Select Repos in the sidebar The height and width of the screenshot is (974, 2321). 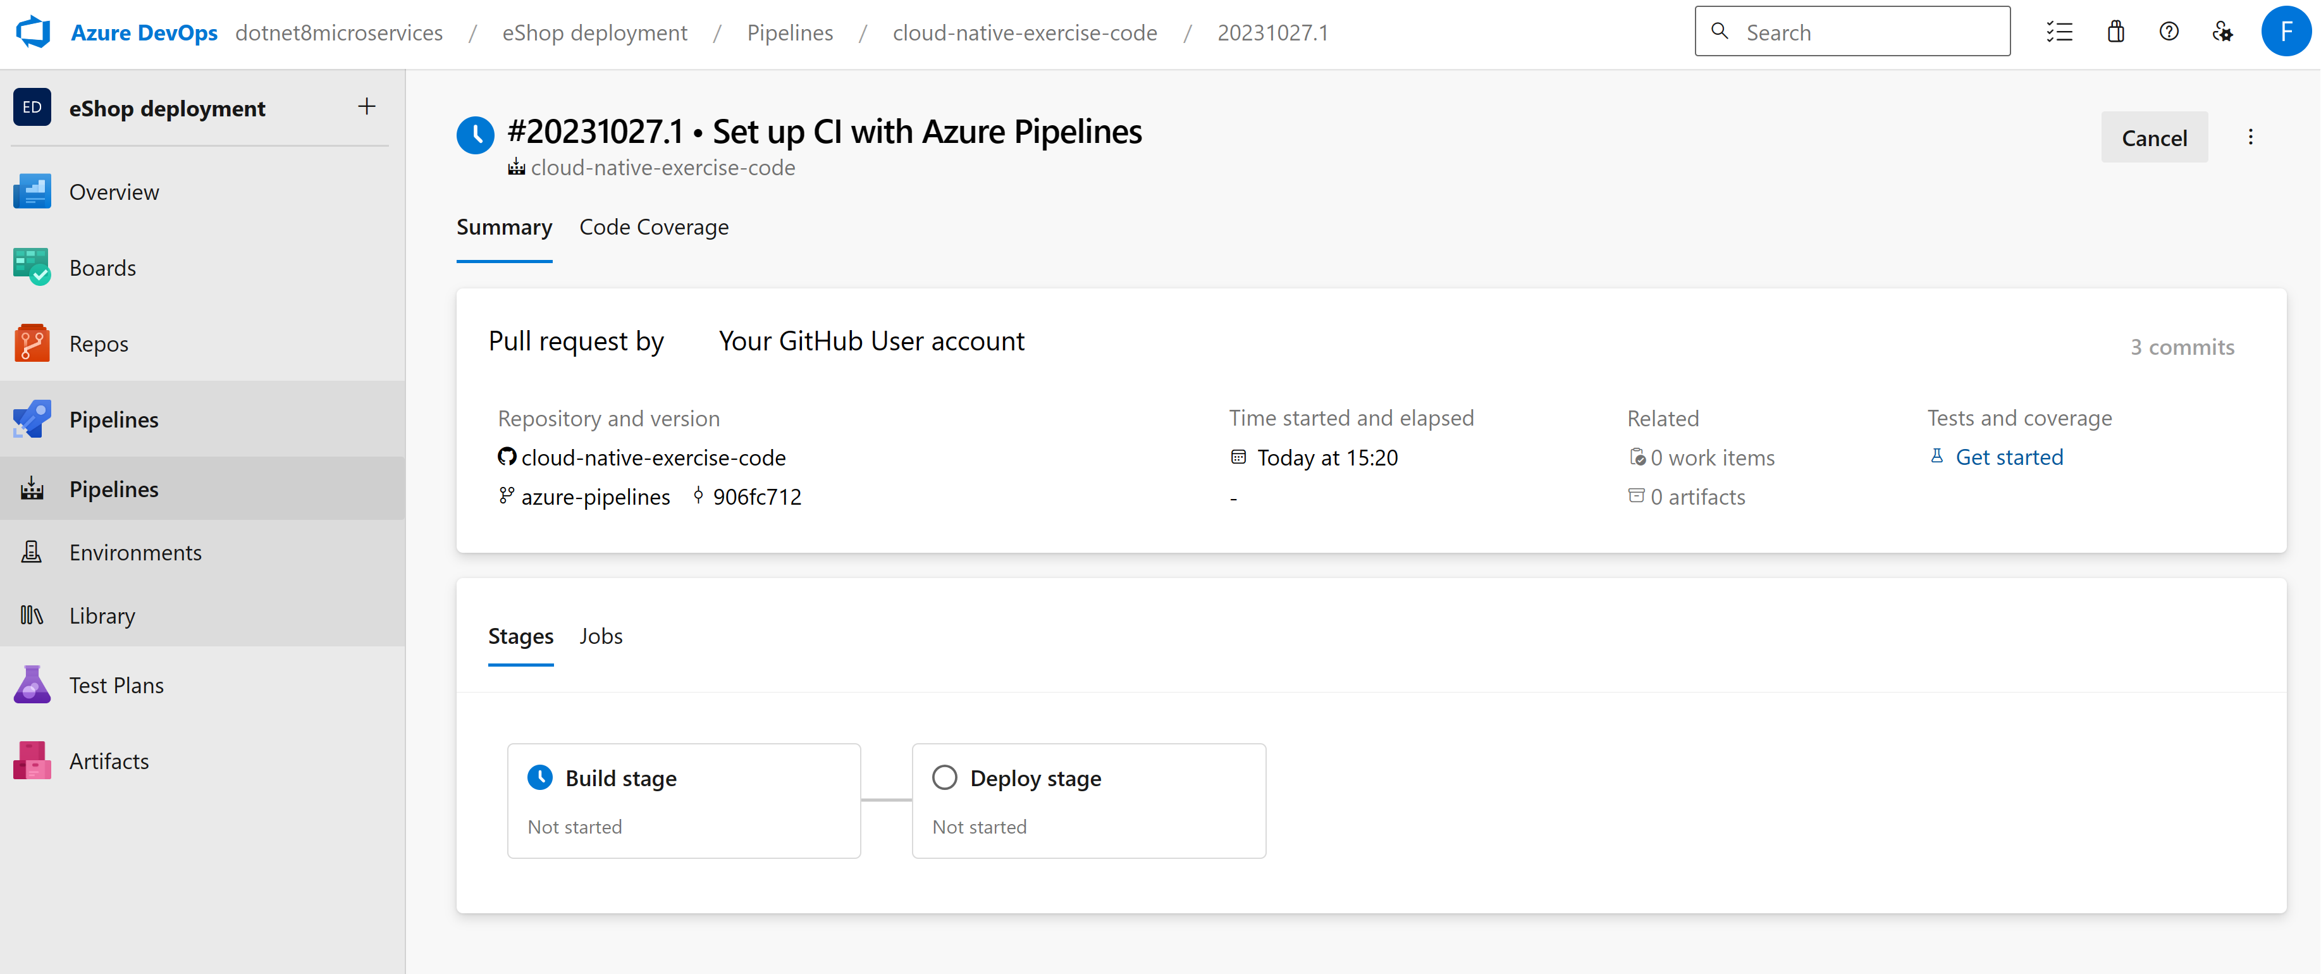click(x=99, y=342)
